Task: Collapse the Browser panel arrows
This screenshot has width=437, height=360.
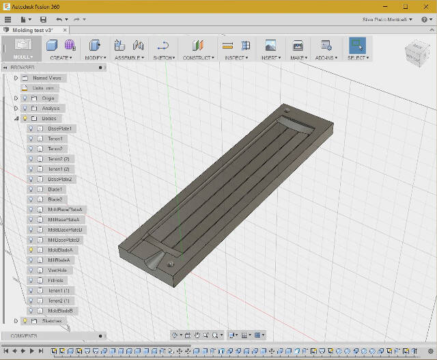Action: click(x=5, y=68)
